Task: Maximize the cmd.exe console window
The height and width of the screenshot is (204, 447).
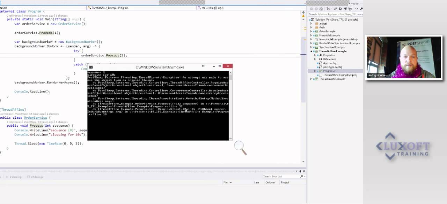Action: click(220, 66)
